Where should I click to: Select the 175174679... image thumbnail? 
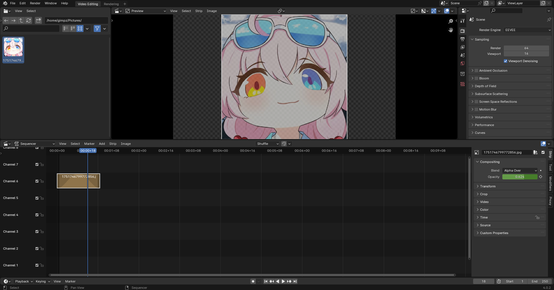[13, 50]
